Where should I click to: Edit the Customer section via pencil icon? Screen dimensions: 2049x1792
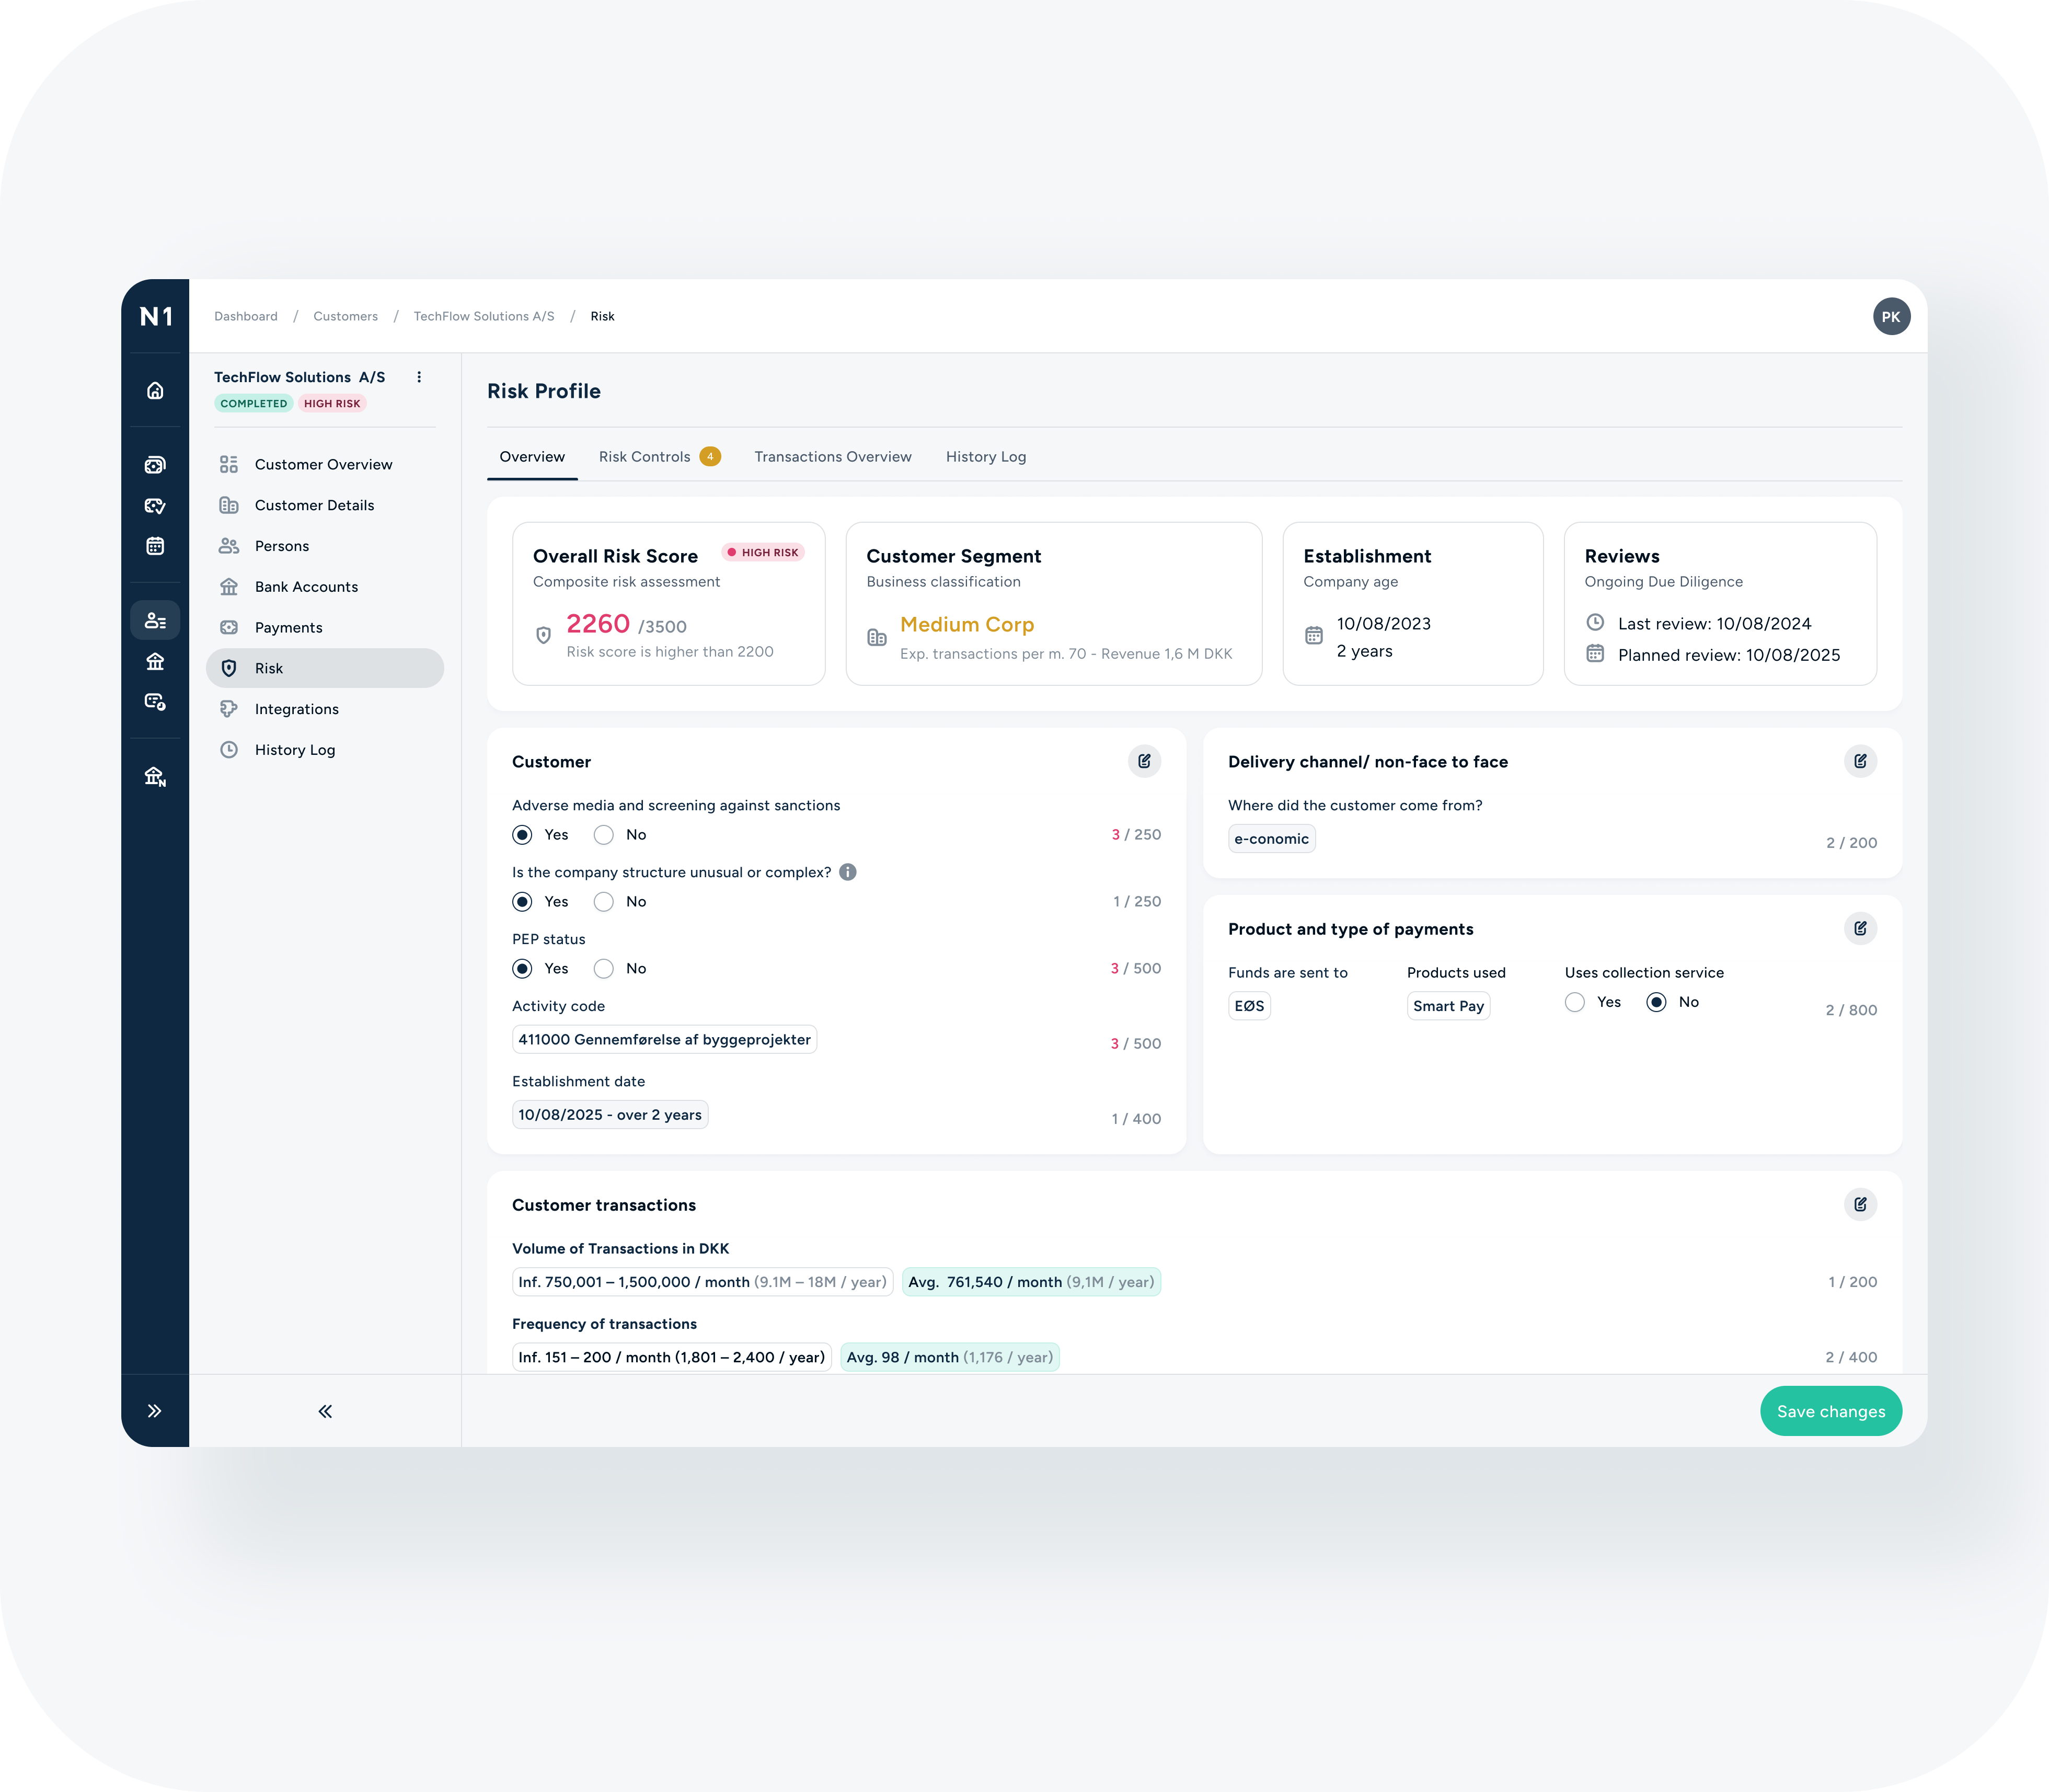pos(1144,762)
